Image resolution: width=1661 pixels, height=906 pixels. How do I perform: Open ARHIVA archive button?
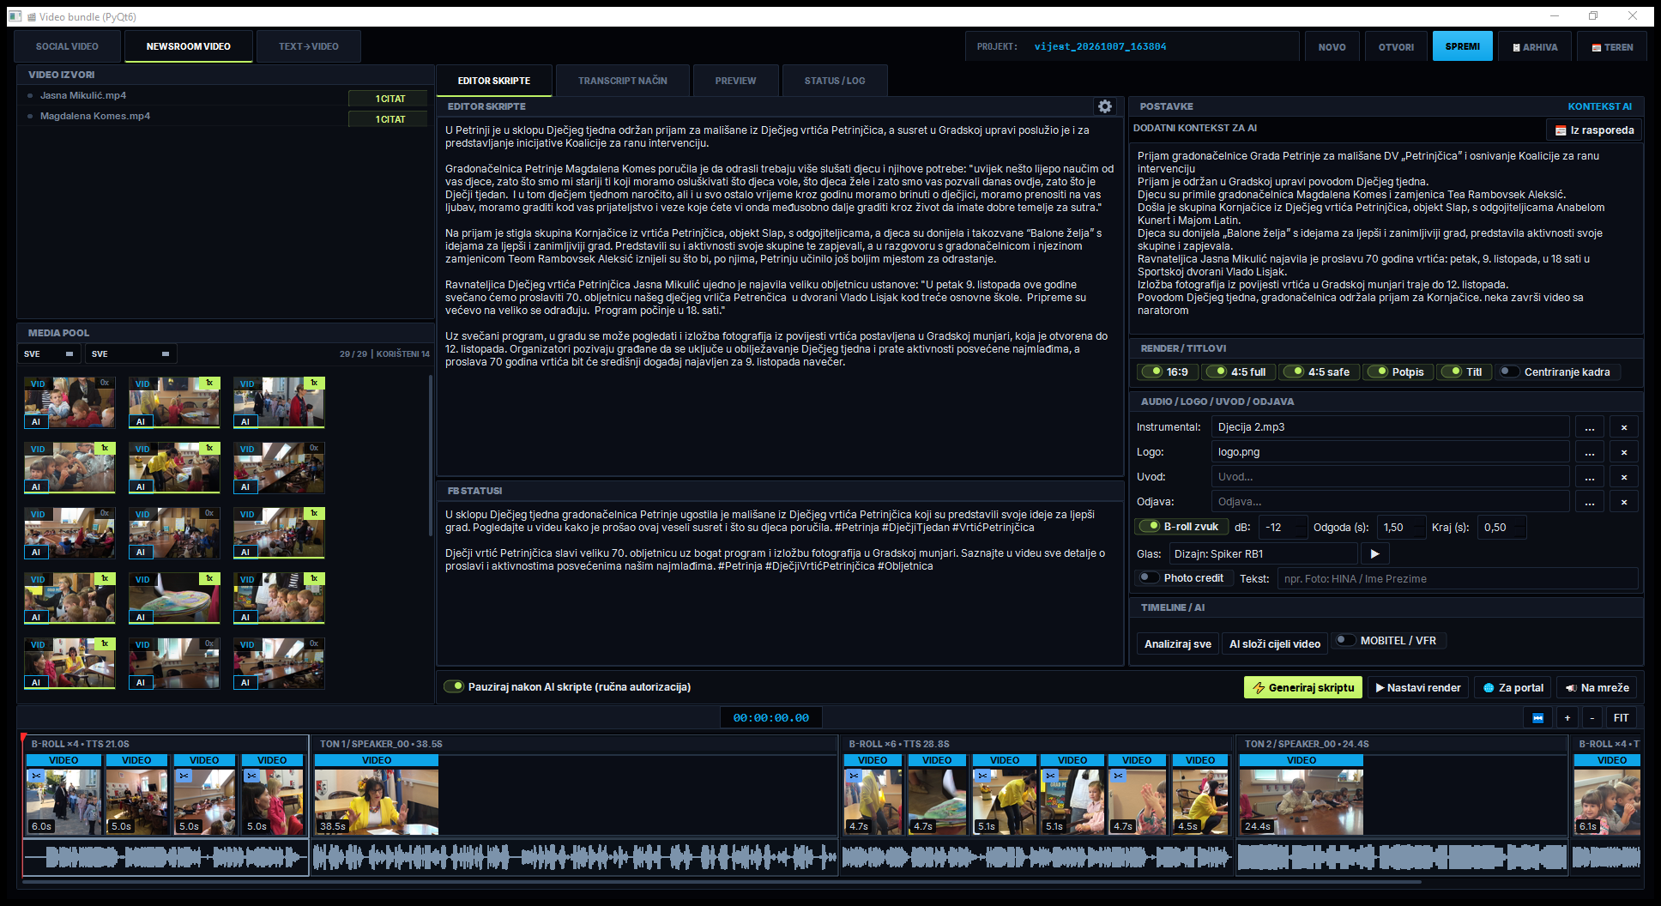tap(1535, 47)
